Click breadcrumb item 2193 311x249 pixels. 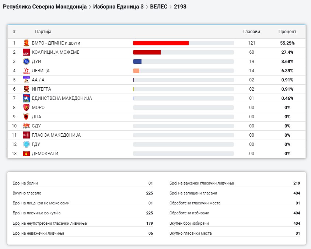[x=180, y=7]
